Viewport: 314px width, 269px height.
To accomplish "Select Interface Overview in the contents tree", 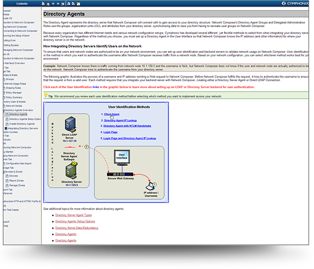I will tap(15, 63).
